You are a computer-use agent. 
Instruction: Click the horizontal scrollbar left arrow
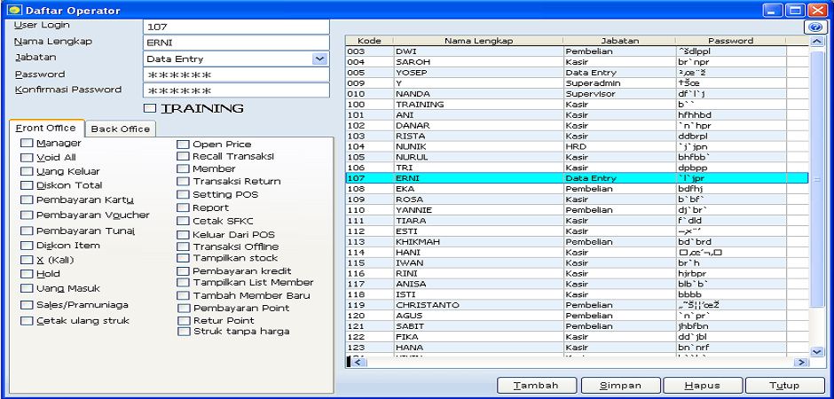[358, 362]
